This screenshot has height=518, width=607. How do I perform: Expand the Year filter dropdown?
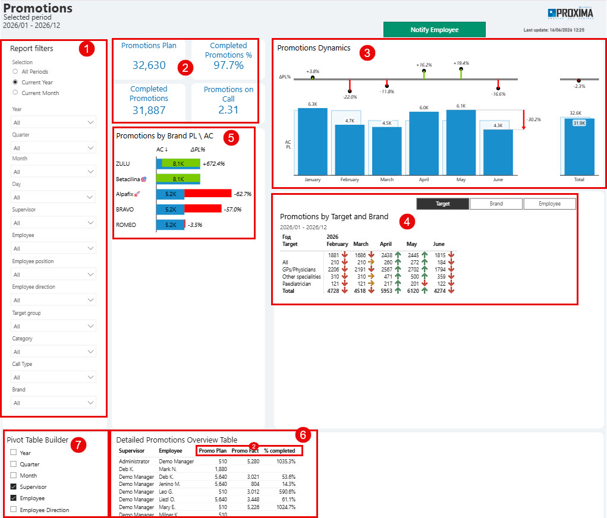[54, 122]
